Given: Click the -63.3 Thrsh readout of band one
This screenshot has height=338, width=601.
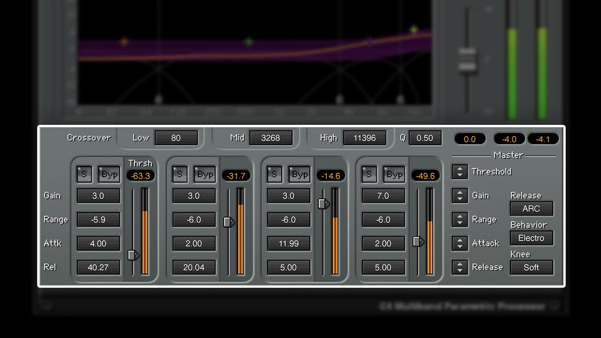Looking at the screenshot, I should point(140,175).
